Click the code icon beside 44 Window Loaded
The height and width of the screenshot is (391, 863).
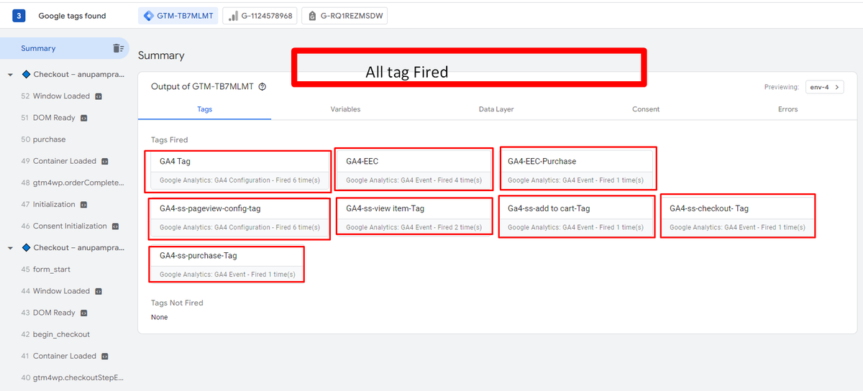tap(99, 292)
